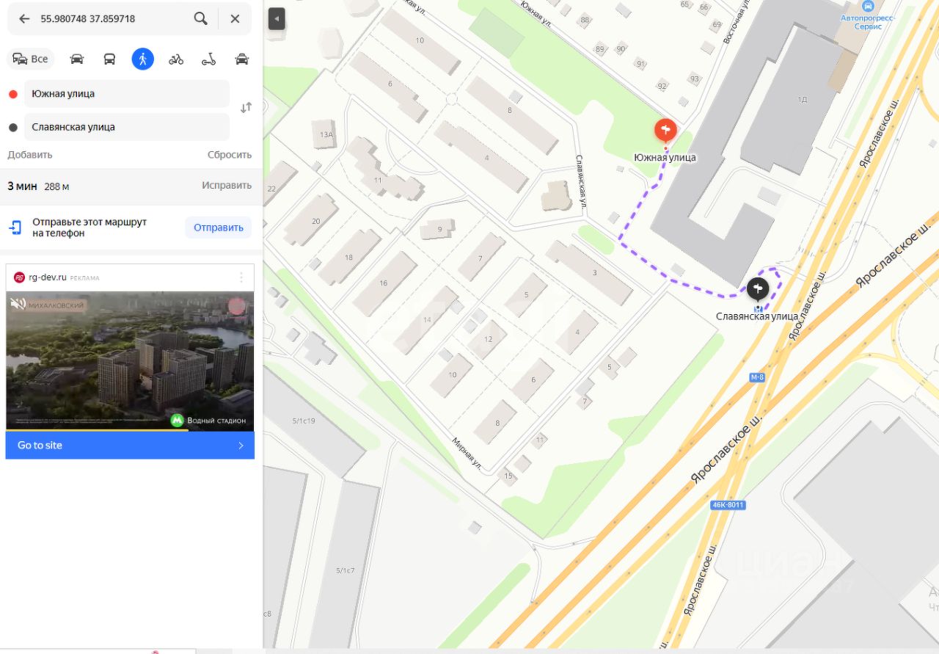
Task: Click 'Добавить' to add a waypoint
Action: point(30,155)
